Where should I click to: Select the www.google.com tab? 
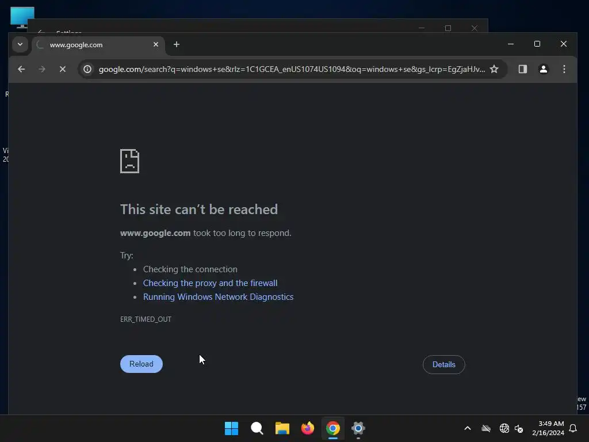tap(98, 45)
